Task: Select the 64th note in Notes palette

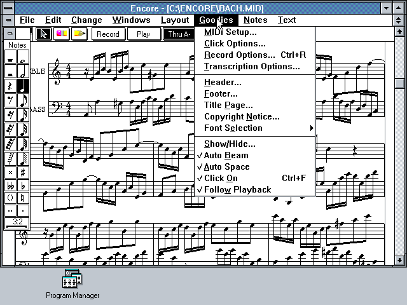Action: (23, 144)
